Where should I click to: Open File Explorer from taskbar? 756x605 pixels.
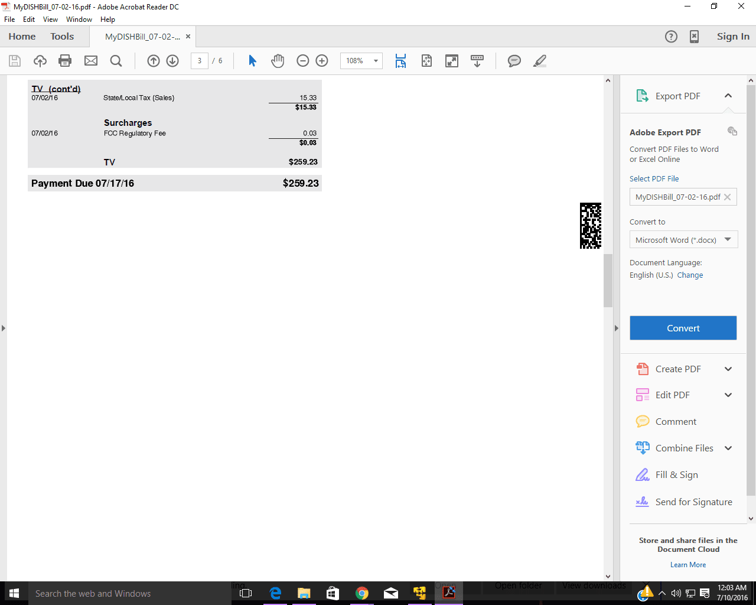pyautogui.click(x=304, y=593)
